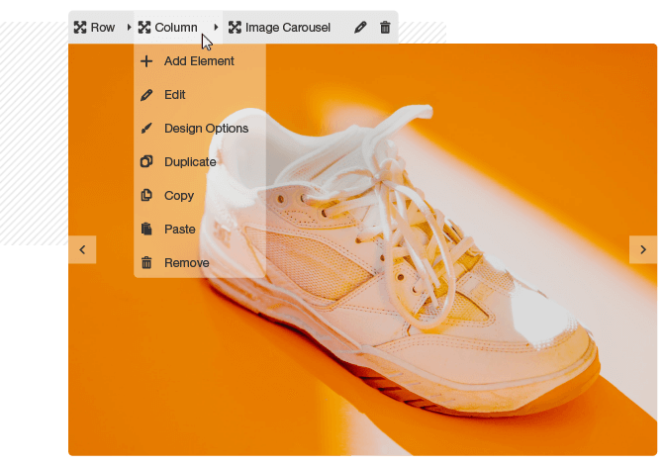664x466 pixels.
Task: Click the trash icon in the breadcrumb toolbar
Action: point(385,28)
